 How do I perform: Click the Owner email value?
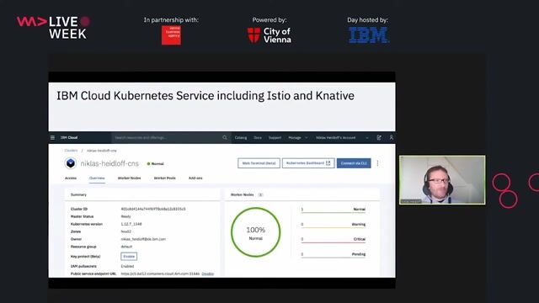(x=143, y=239)
